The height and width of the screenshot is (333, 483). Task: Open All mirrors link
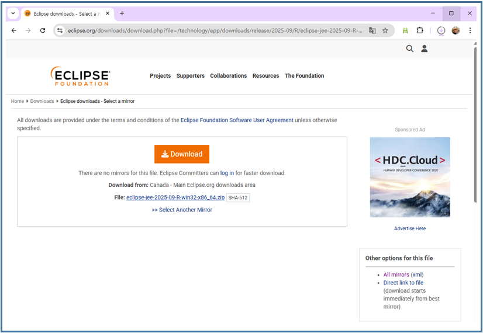click(396, 275)
